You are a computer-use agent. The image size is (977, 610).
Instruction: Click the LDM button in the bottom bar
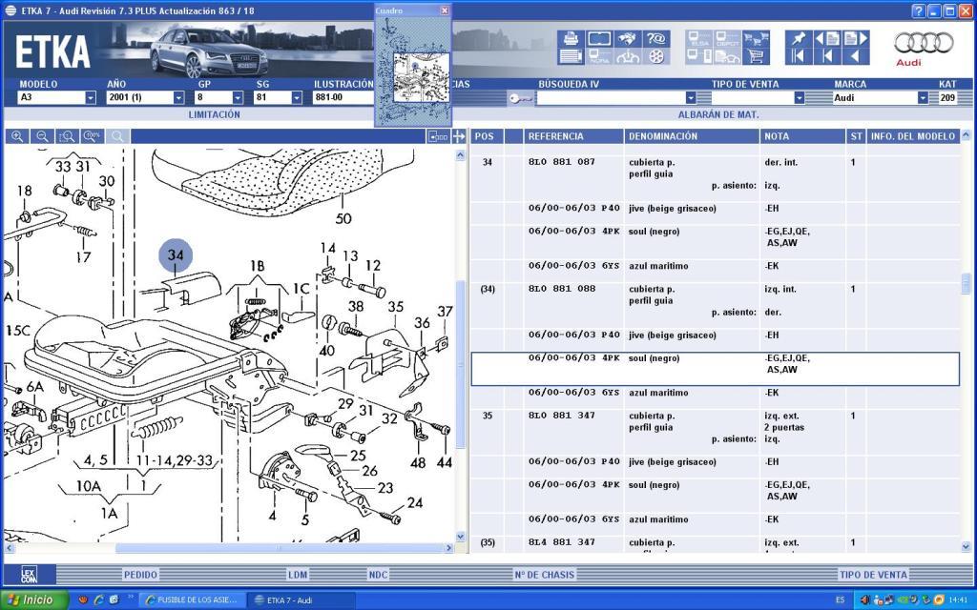(298, 575)
